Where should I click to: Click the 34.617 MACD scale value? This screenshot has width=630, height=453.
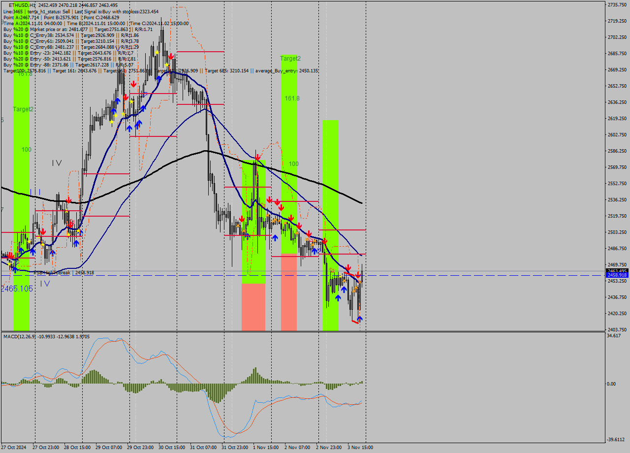coord(614,335)
